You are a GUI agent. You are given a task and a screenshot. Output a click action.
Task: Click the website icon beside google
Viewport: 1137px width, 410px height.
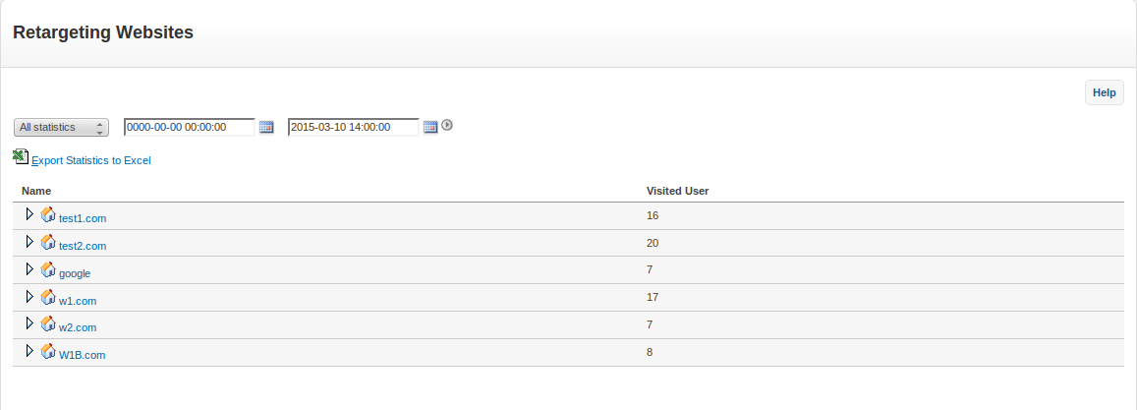pyautogui.click(x=48, y=269)
